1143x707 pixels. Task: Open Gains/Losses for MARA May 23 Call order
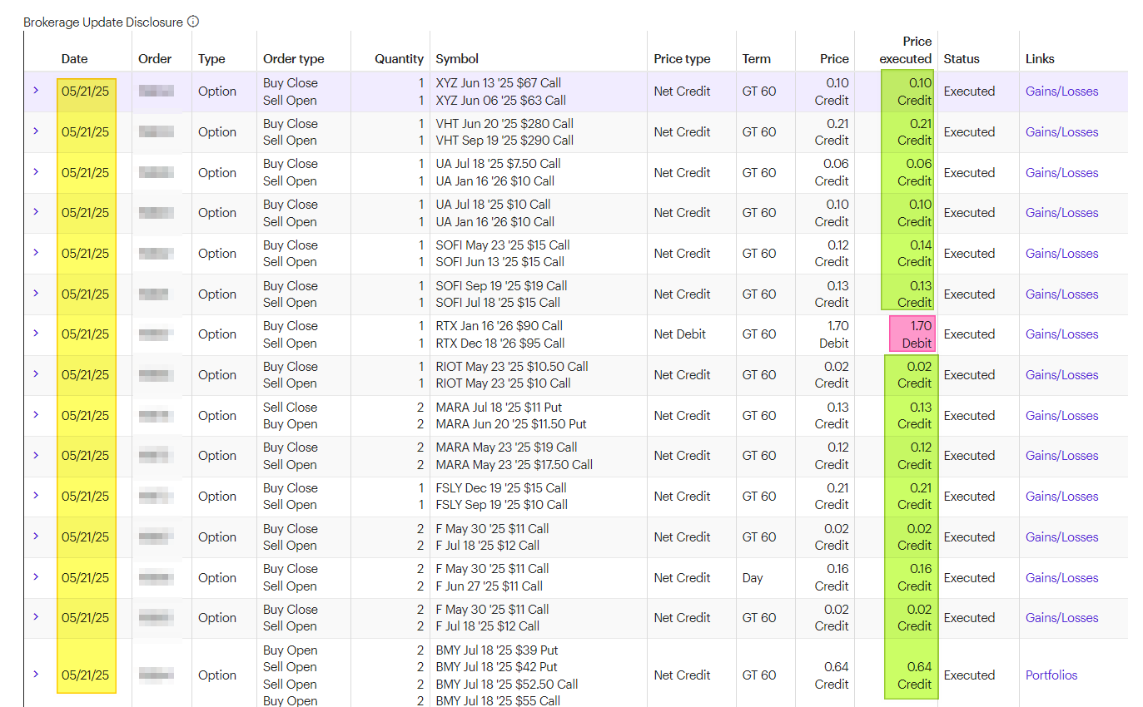1061,456
